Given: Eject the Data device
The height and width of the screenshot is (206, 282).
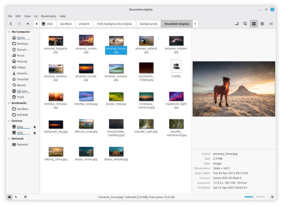Looking at the screenshot, I should (35, 127).
